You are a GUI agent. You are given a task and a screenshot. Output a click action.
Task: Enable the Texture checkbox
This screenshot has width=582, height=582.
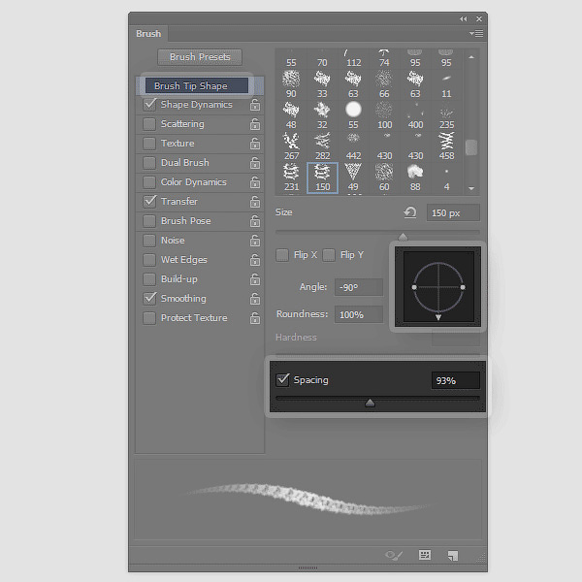pyautogui.click(x=149, y=144)
